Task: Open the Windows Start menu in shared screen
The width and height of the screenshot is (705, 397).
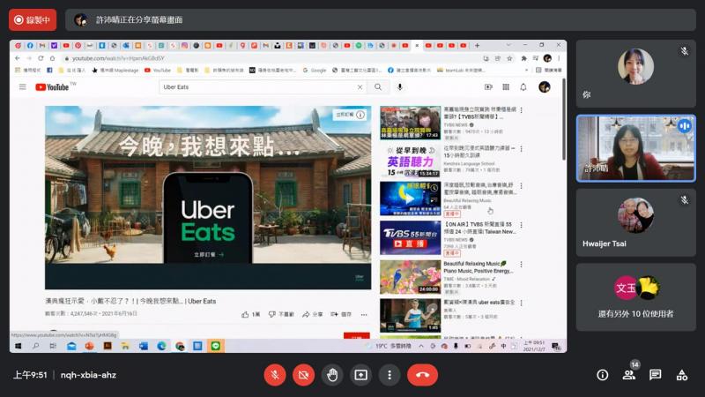Action: coord(18,346)
